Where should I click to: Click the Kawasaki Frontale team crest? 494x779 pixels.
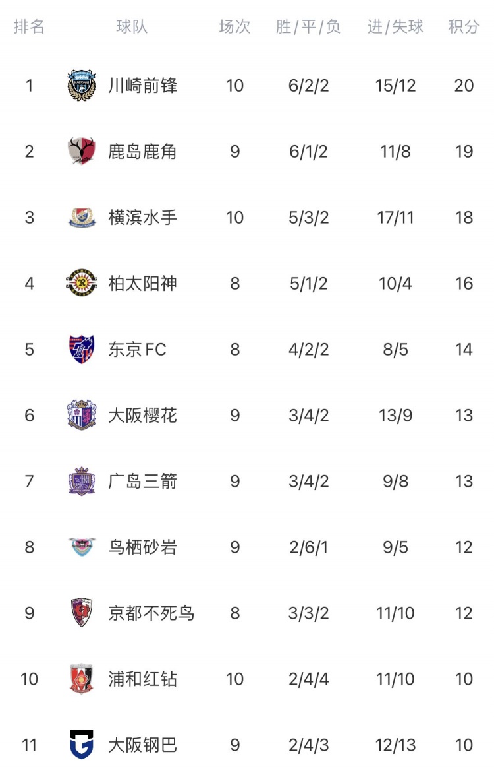[x=81, y=86]
